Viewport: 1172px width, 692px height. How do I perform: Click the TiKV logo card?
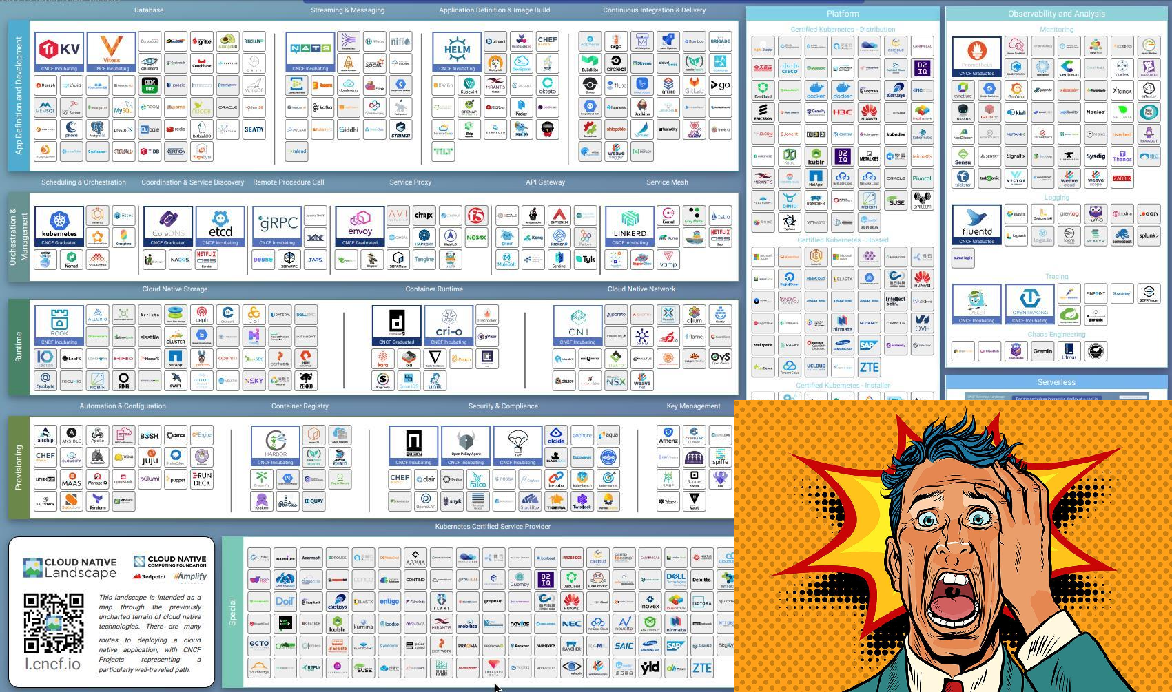point(59,52)
